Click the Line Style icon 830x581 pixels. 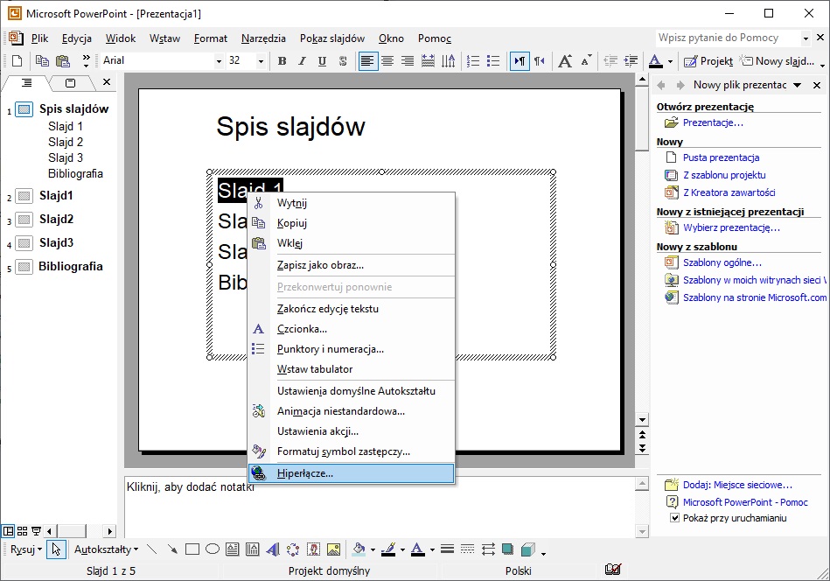pyautogui.click(x=447, y=549)
